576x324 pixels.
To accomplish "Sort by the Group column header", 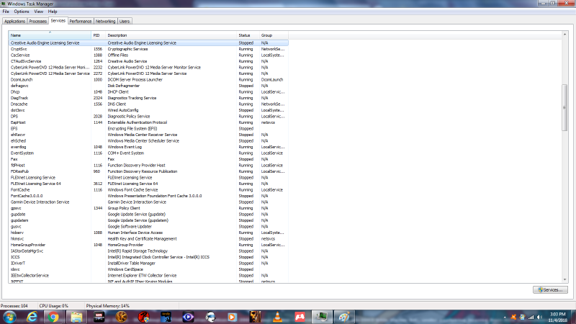I will pos(274,35).
